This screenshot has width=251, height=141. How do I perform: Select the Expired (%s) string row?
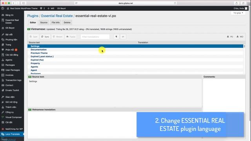(135, 60)
